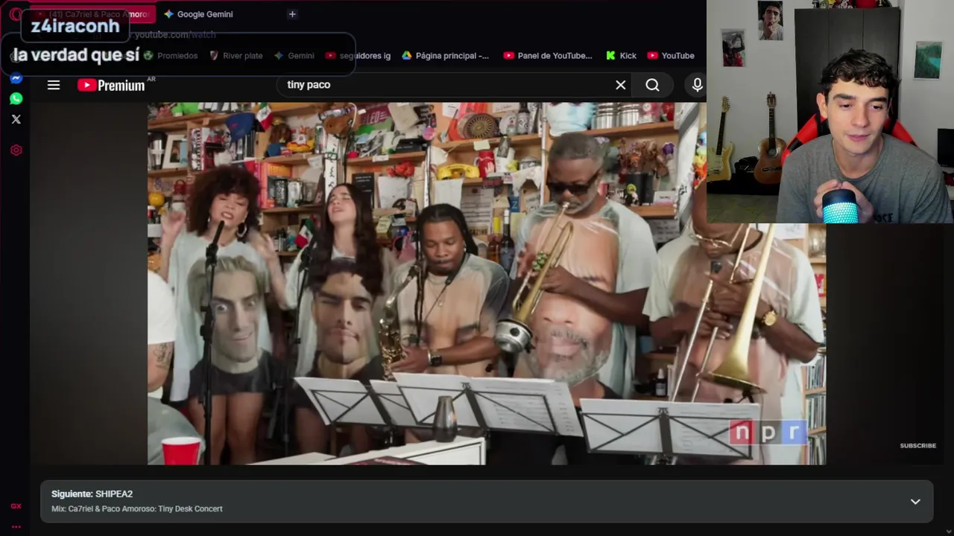This screenshot has width=954, height=536.
Task: Click the youtube.com/watch address bar
Action: coord(175,35)
